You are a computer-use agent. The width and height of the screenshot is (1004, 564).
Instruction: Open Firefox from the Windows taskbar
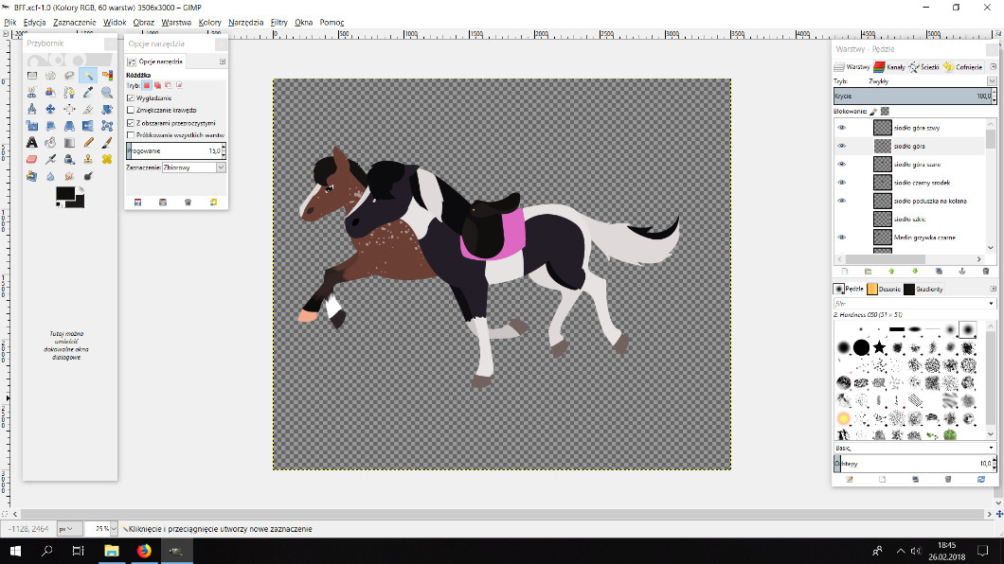pos(143,550)
